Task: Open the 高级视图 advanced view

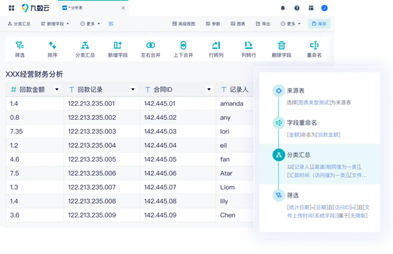Action: tap(184, 24)
